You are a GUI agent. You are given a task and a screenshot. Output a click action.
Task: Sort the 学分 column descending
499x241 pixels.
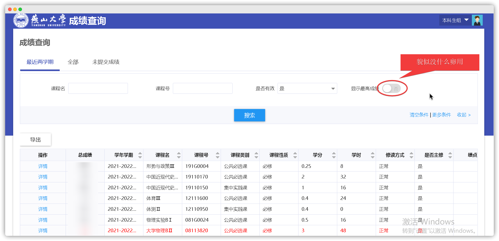click(334, 157)
